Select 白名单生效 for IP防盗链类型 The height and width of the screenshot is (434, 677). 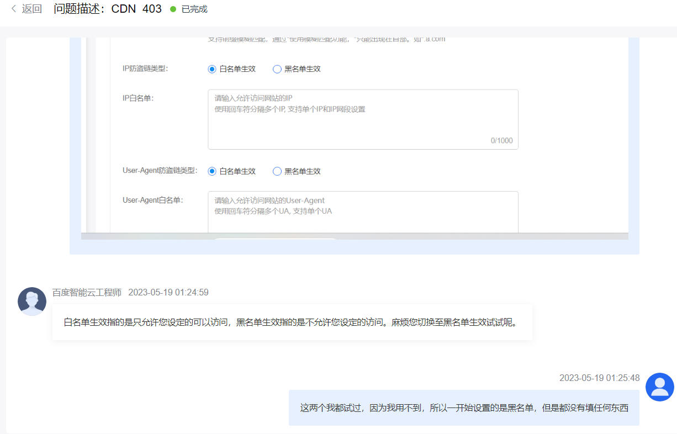[212, 69]
